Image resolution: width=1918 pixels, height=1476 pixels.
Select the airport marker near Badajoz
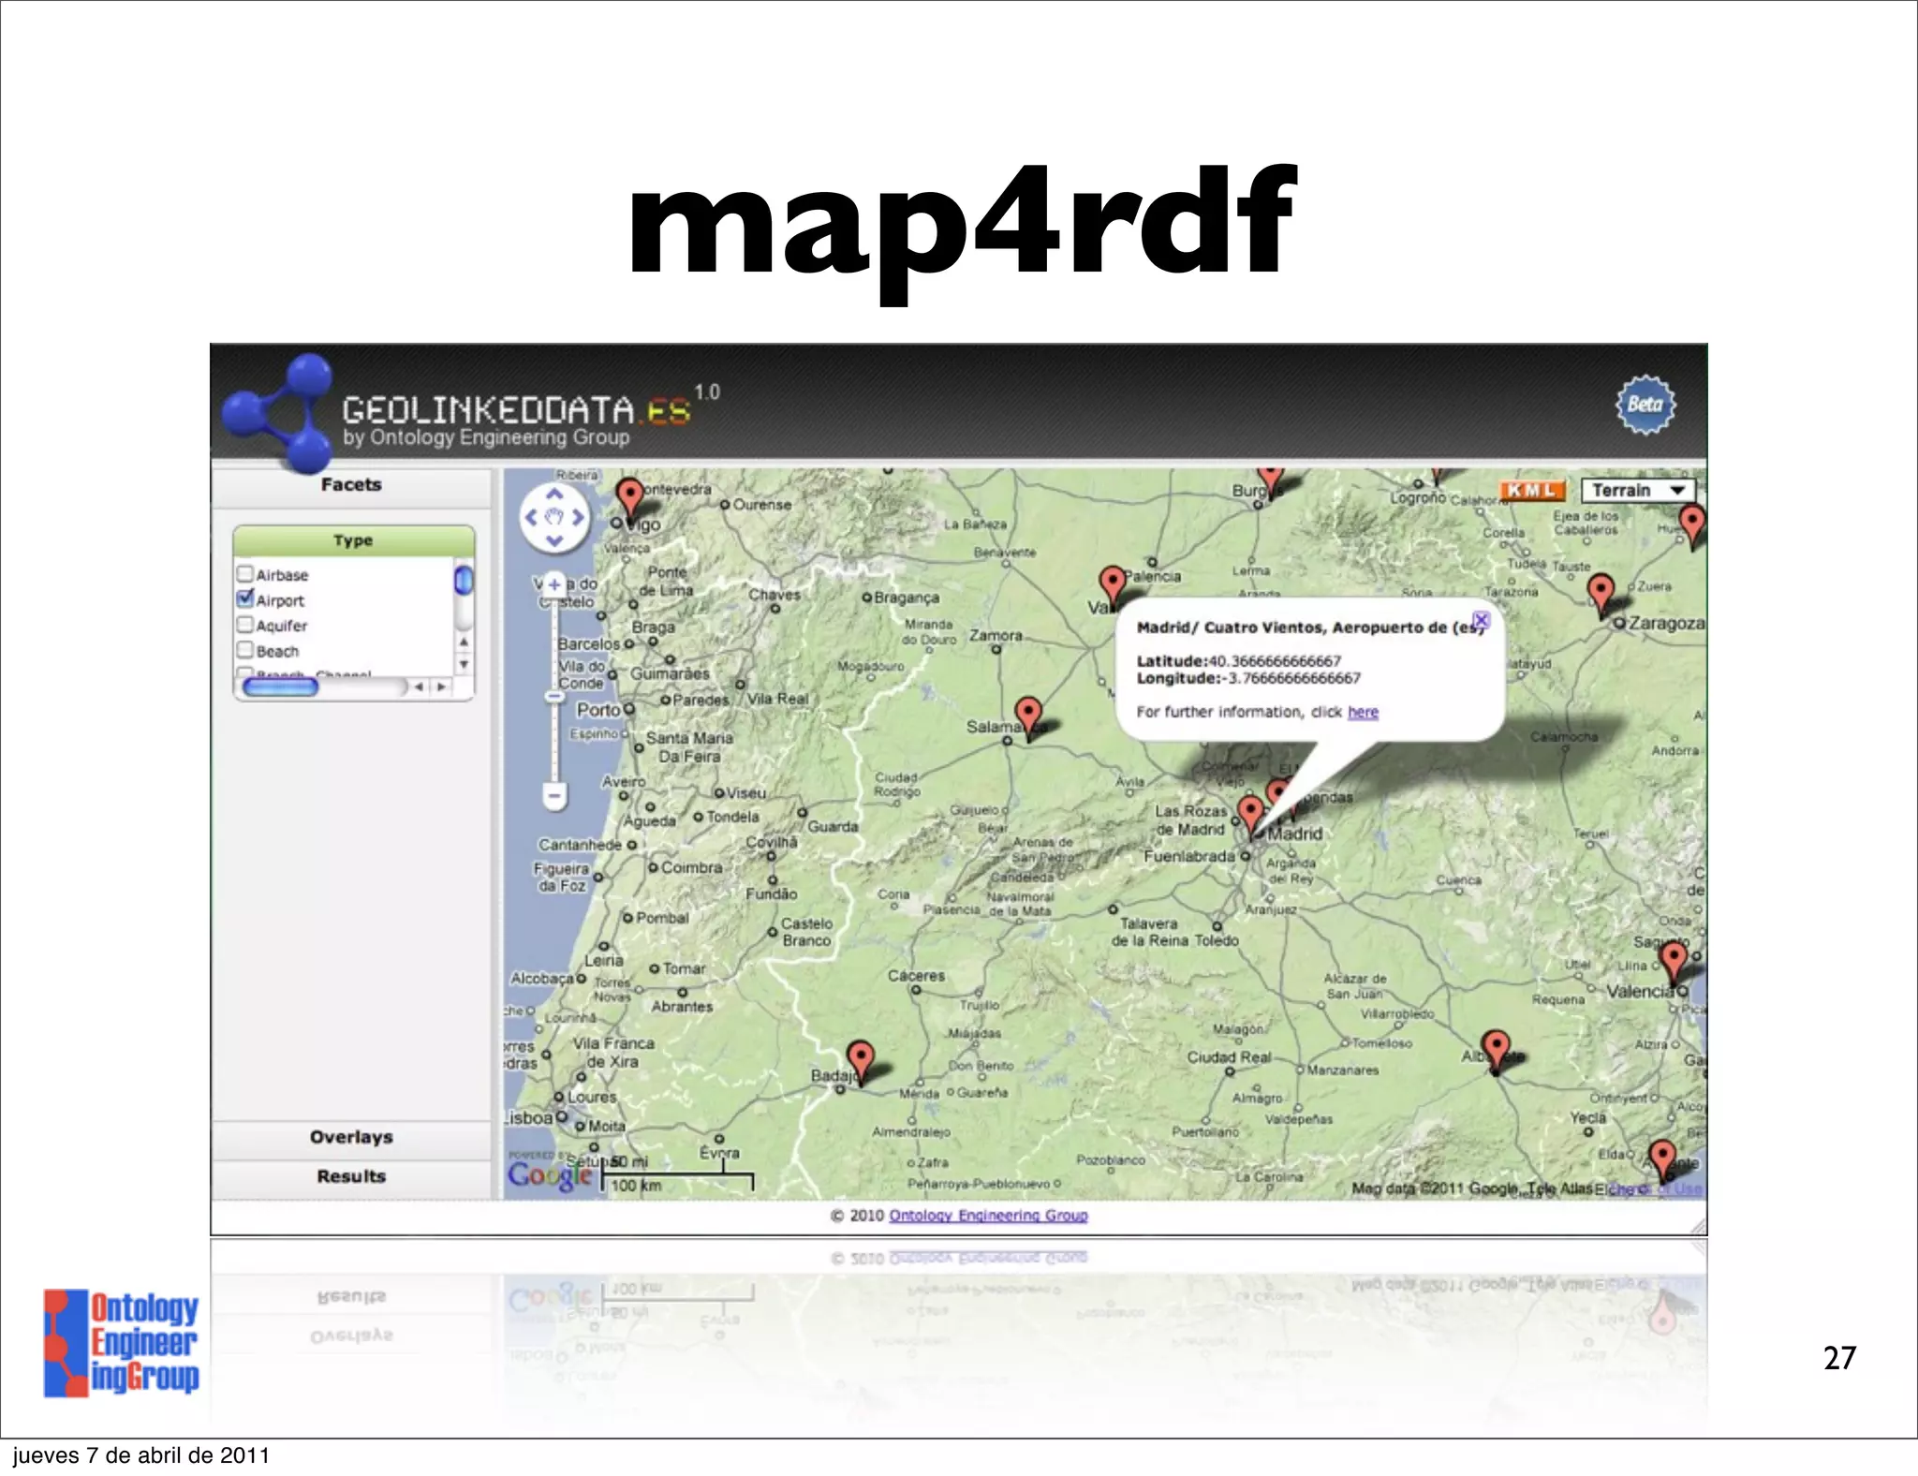coord(860,1059)
